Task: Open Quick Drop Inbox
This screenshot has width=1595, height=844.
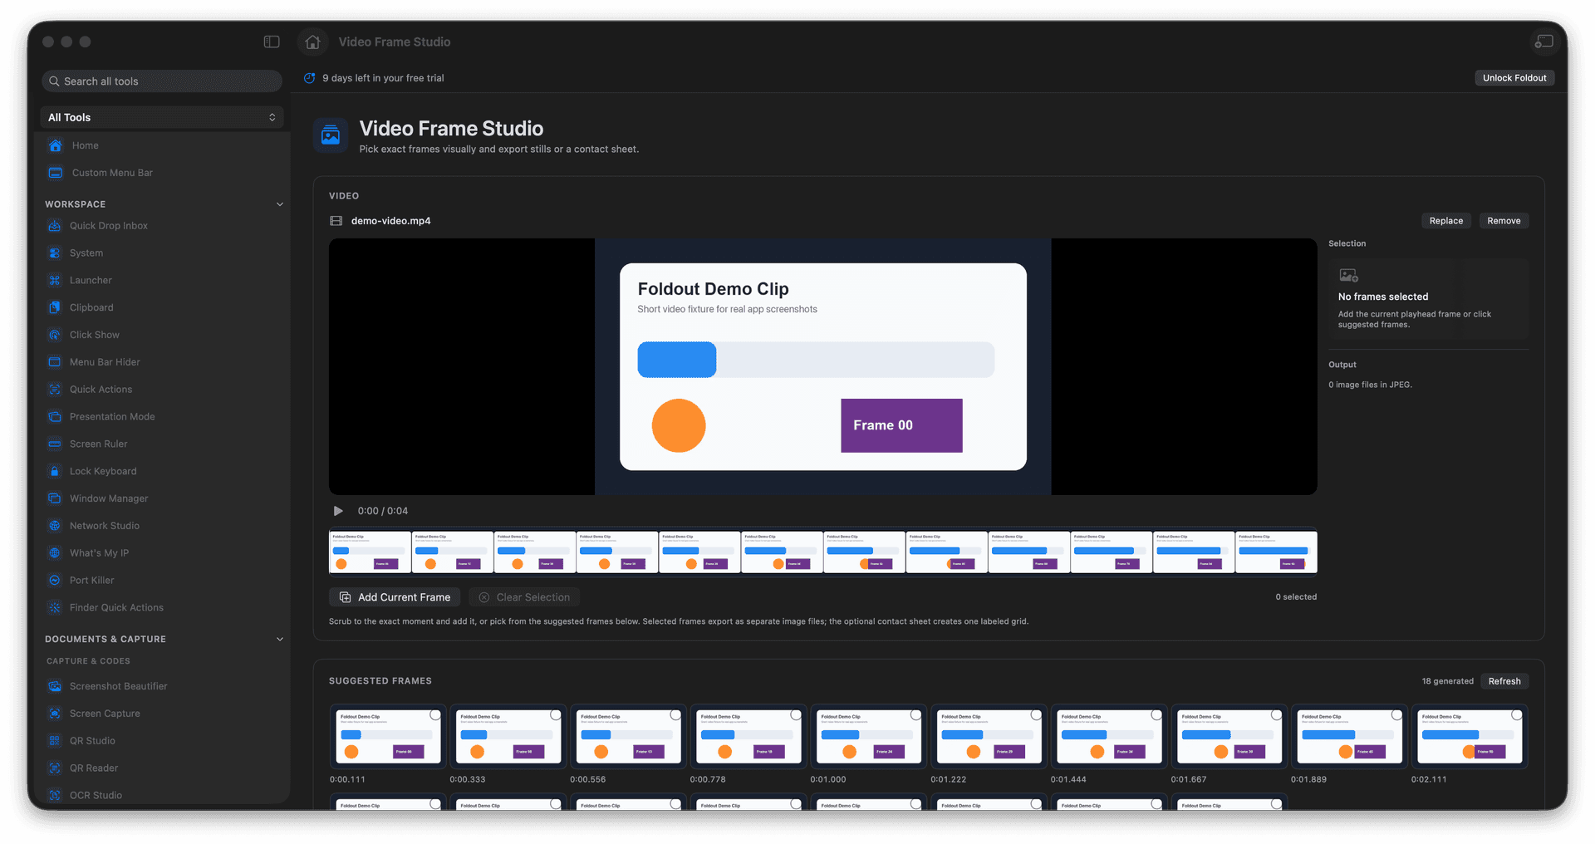Action: point(162,226)
